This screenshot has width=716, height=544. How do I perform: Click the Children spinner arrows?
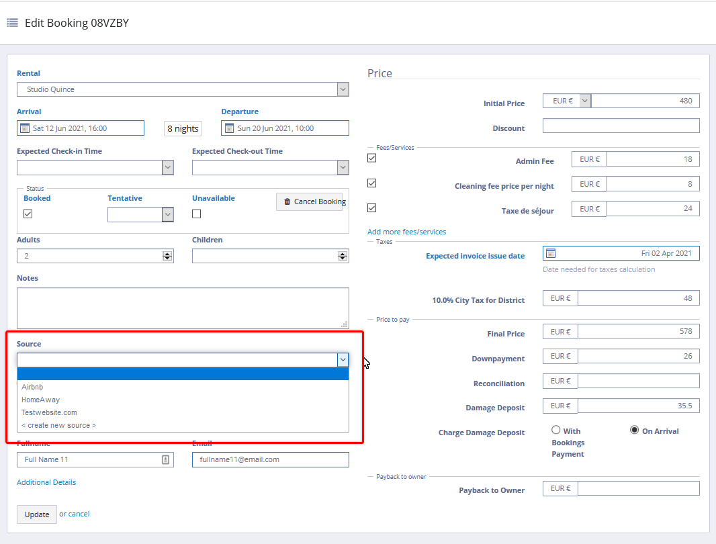[343, 256]
